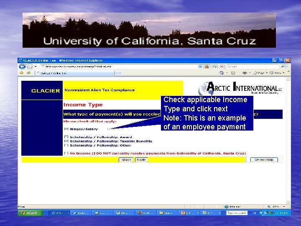Click the Refresh page icon

pos(214,67)
